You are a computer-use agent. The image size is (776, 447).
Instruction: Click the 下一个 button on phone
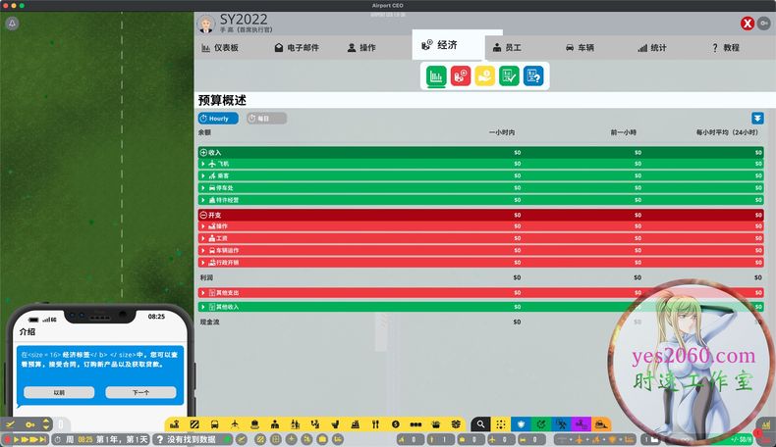coord(140,392)
